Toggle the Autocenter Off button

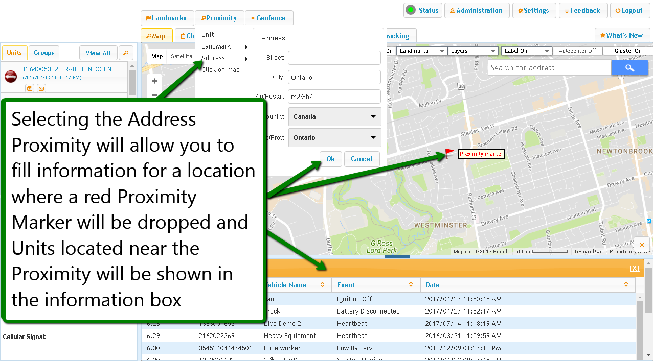pos(577,51)
